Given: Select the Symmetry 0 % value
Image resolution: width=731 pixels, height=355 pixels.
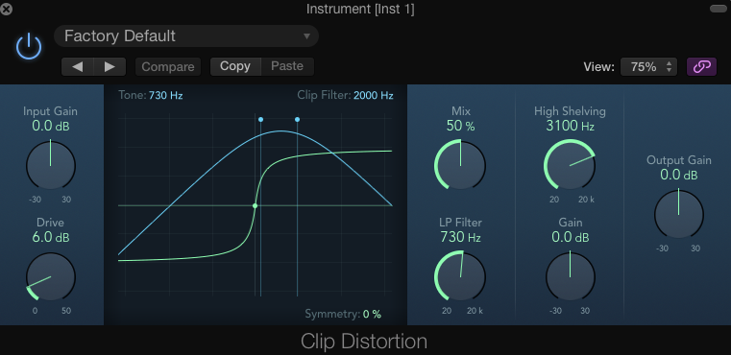Looking at the screenshot, I should point(372,314).
